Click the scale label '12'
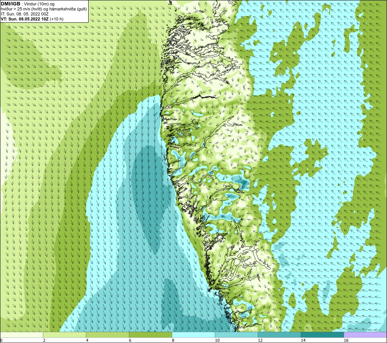Image resolution: width=387 pixels, height=343 pixels. click(260, 341)
